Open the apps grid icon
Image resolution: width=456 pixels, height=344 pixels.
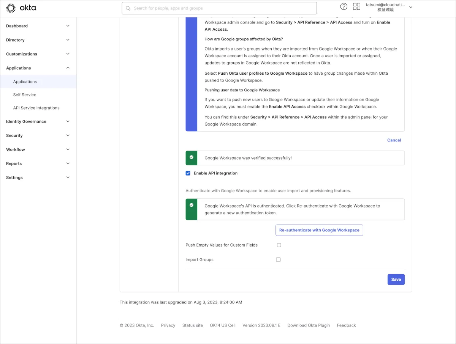356,6
